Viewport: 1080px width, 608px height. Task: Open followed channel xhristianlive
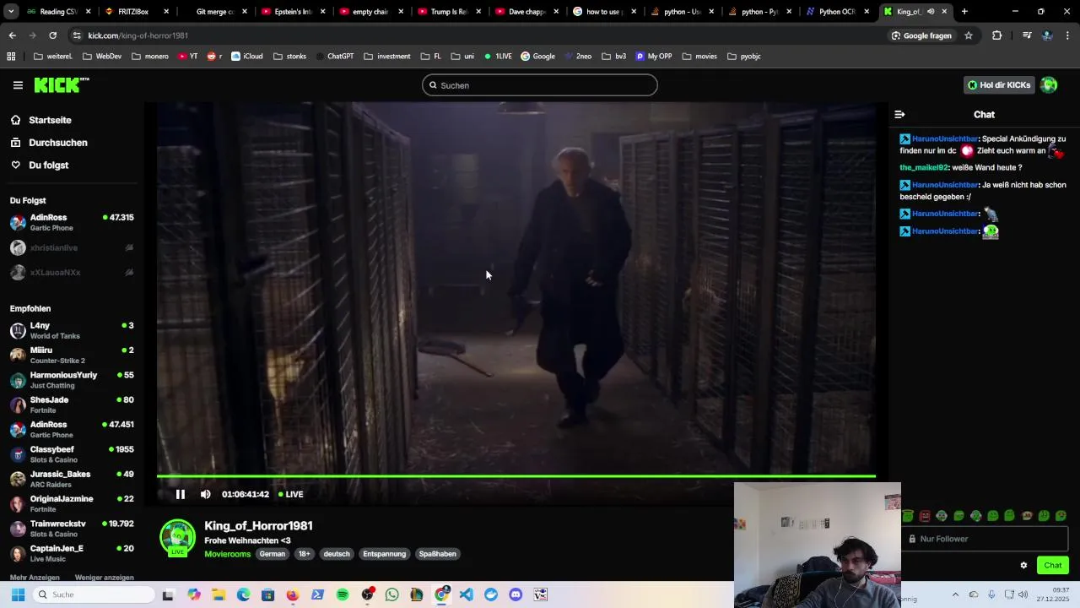[x=72, y=248]
